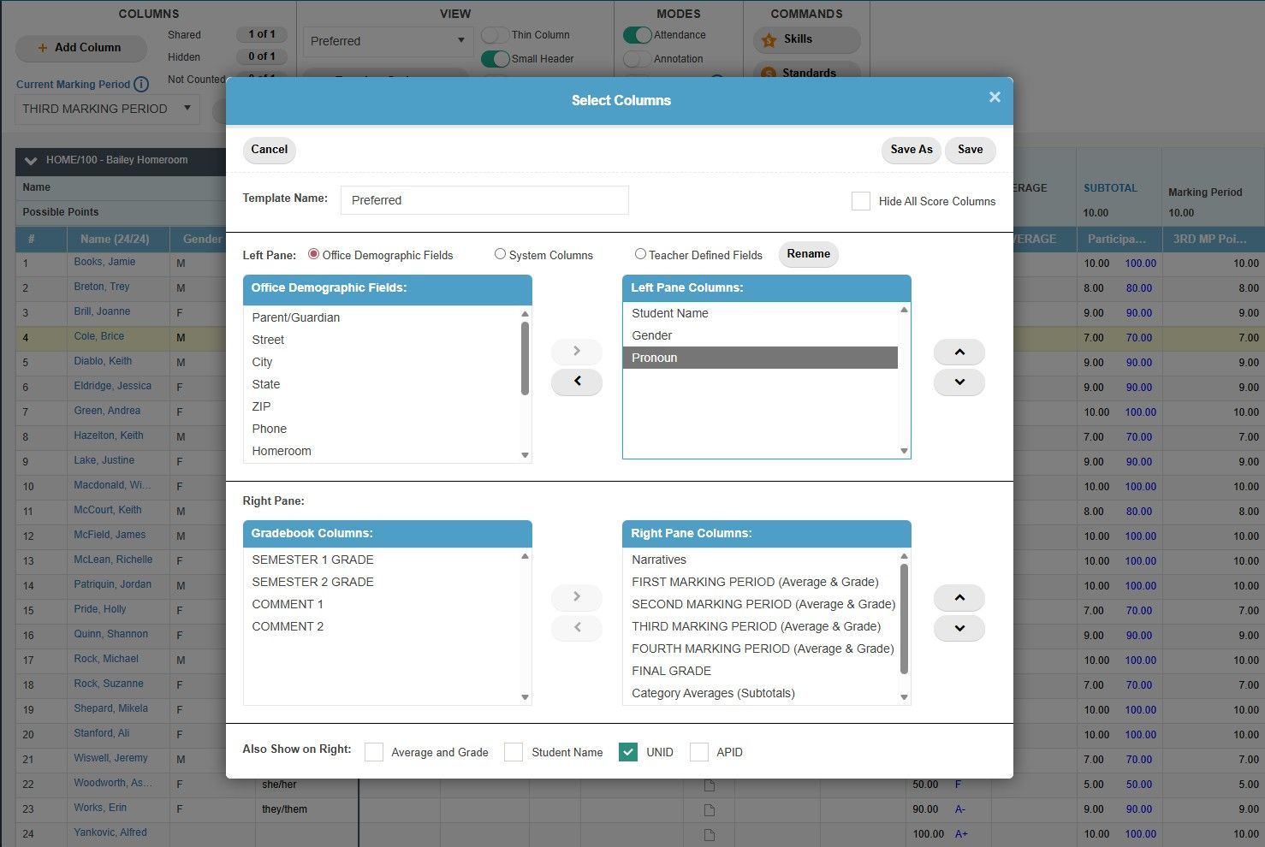1265x847 pixels.
Task: Collapse the HOME/100 Bailey Homeroom section
Action: [31, 161]
